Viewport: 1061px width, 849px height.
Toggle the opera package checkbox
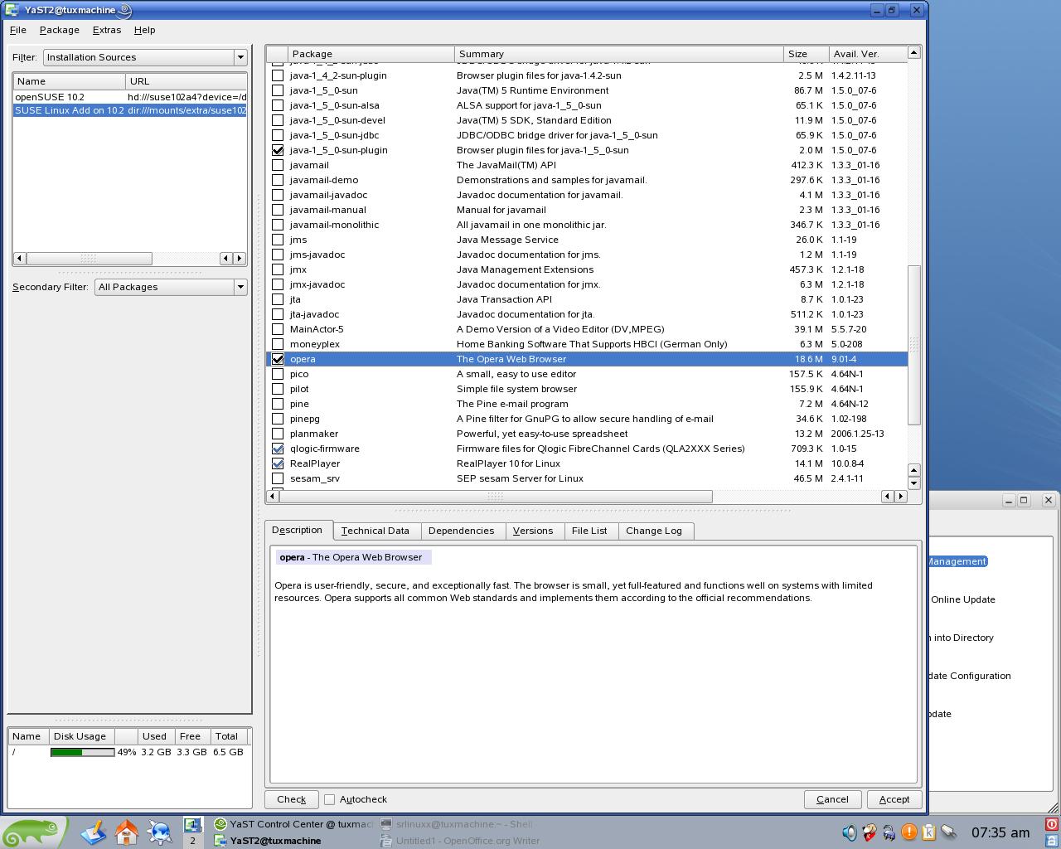coord(278,359)
